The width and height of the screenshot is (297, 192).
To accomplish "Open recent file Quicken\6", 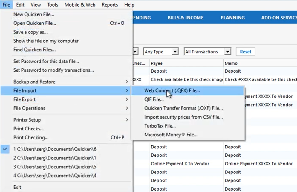I will (x=65, y=149).
